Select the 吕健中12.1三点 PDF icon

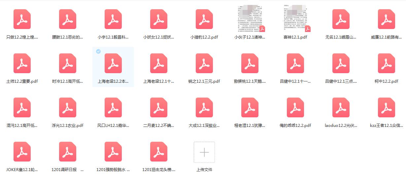341,63
